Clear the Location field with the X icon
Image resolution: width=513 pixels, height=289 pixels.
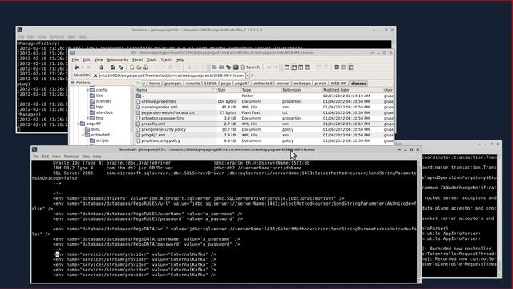click(x=95, y=75)
